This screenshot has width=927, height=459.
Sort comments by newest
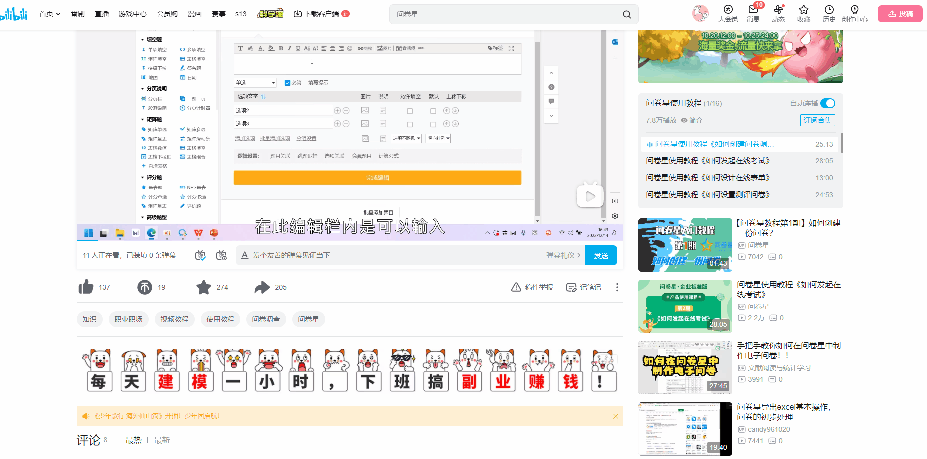pyautogui.click(x=162, y=440)
